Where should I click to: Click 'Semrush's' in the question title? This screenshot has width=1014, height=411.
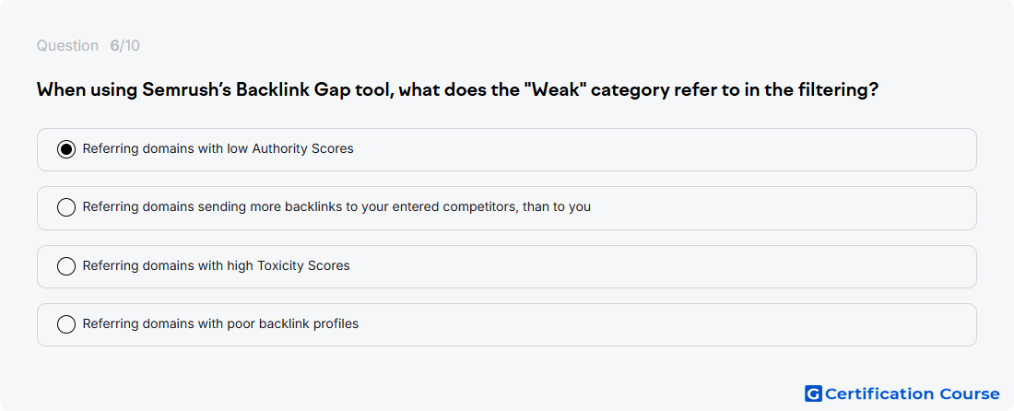[x=185, y=89]
